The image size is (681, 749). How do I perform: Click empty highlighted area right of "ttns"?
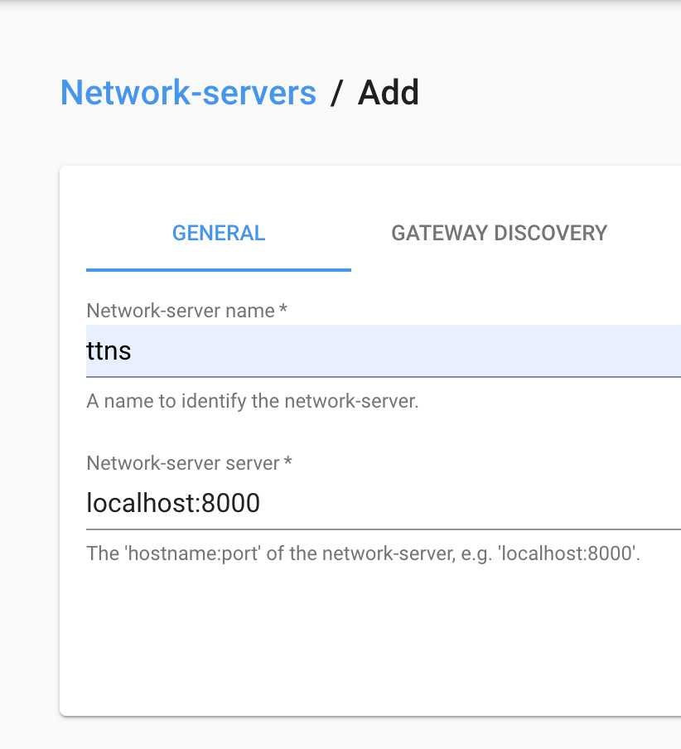[x=414, y=351]
